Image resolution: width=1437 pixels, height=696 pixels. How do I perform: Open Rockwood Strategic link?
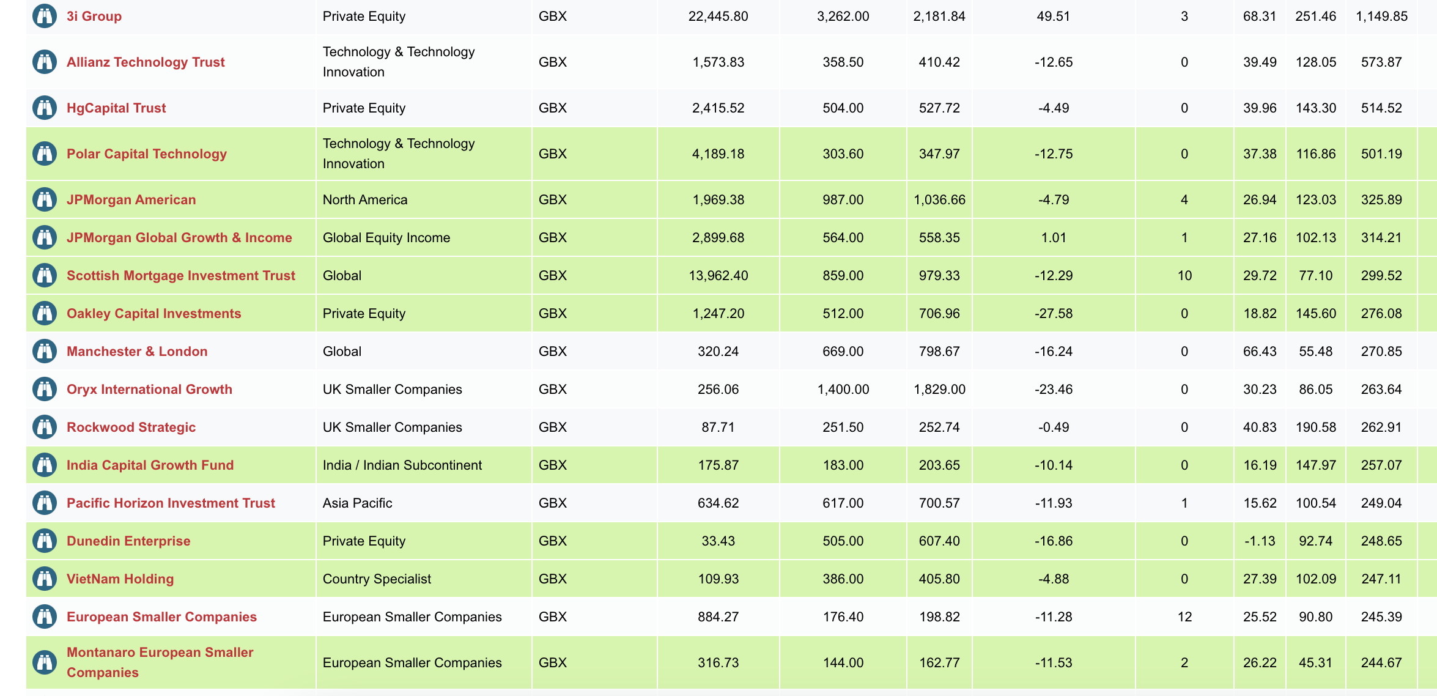131,427
